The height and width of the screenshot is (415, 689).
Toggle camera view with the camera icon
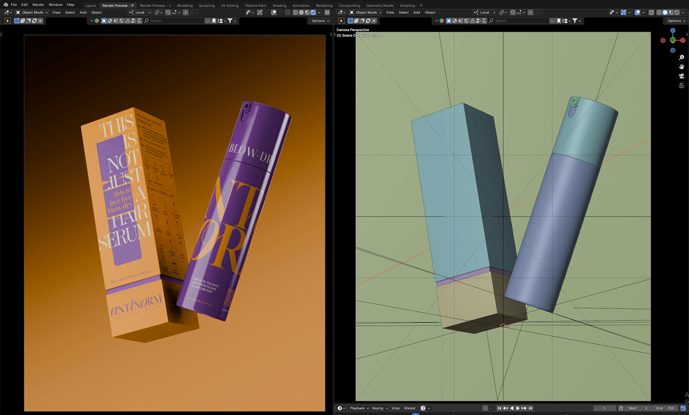[682, 76]
